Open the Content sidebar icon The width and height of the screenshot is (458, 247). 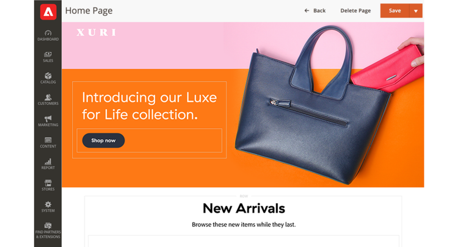[48, 140]
